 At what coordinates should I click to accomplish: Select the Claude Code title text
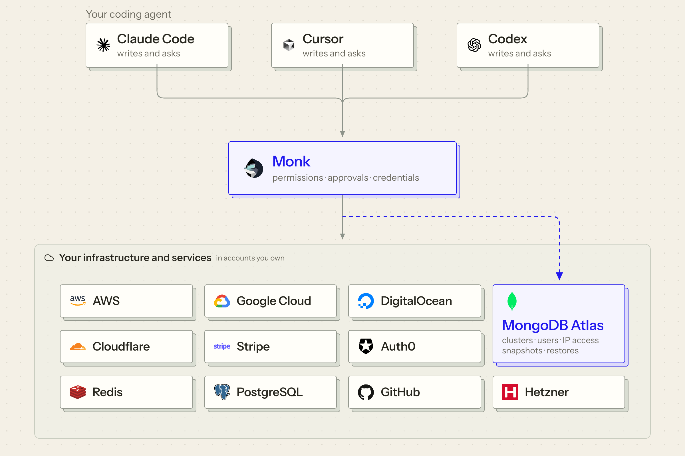(x=156, y=39)
